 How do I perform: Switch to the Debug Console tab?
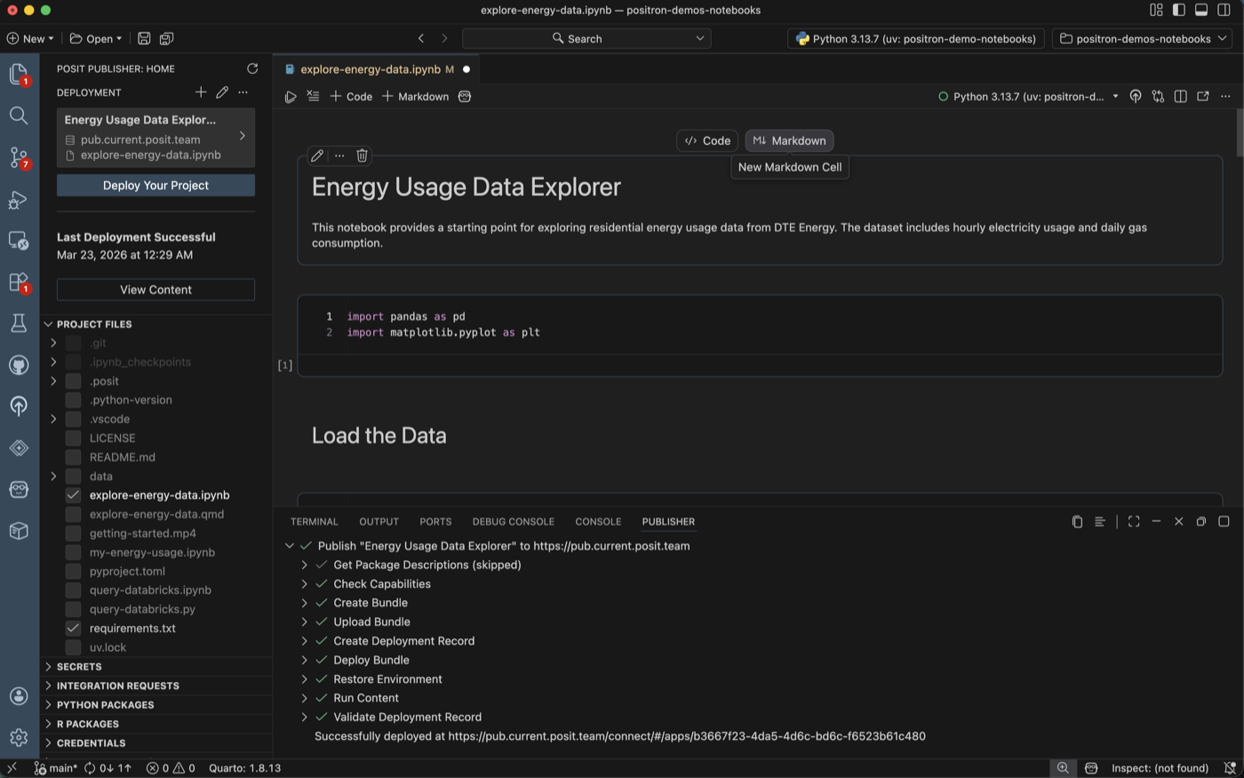[x=513, y=522]
